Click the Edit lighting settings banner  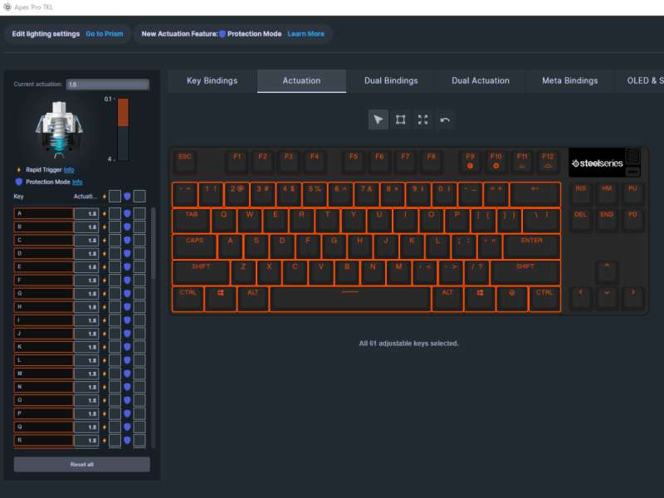click(x=67, y=34)
